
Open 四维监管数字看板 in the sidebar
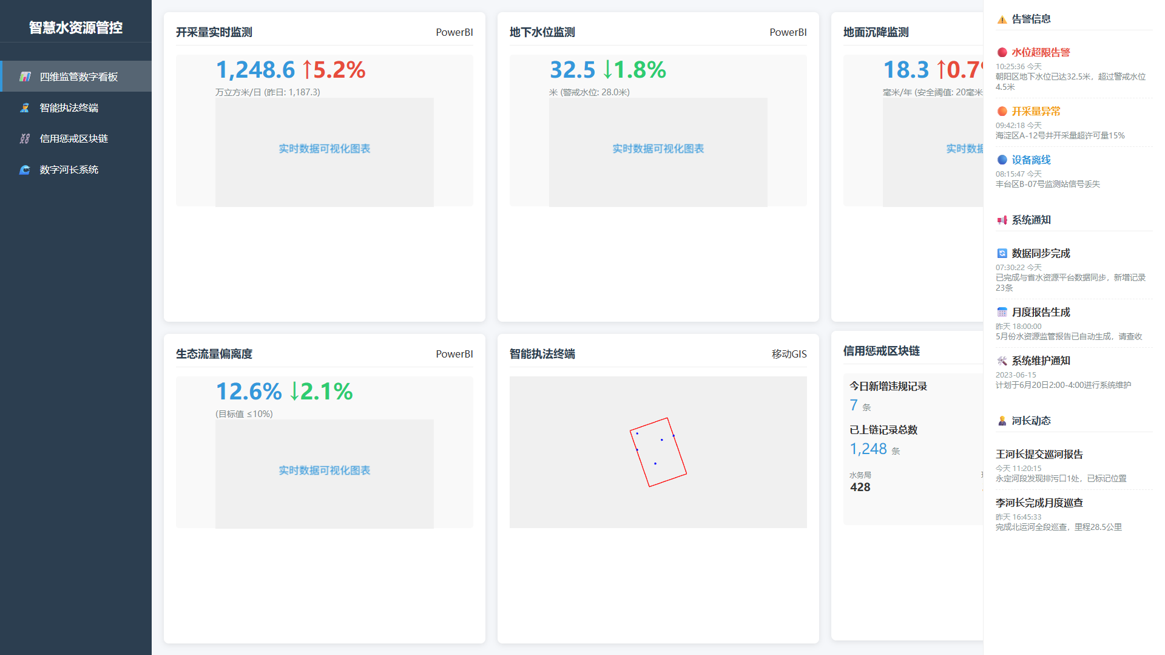pyautogui.click(x=78, y=76)
